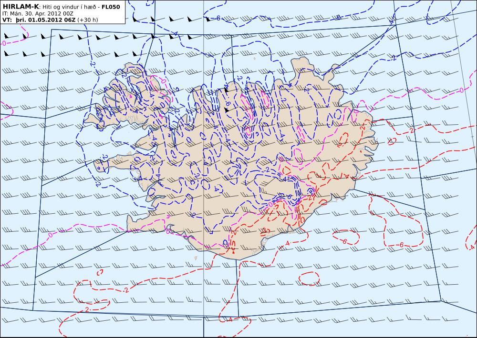Image resolution: width=477 pixels, height=338 pixels.
Task: Click the magenta 0 label in top-left corner
Action: (x=4, y=43)
